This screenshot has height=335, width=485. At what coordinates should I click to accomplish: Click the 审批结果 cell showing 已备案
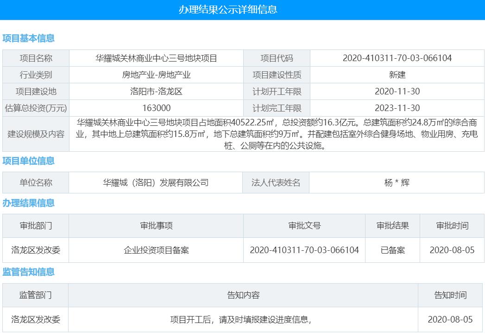click(x=393, y=250)
